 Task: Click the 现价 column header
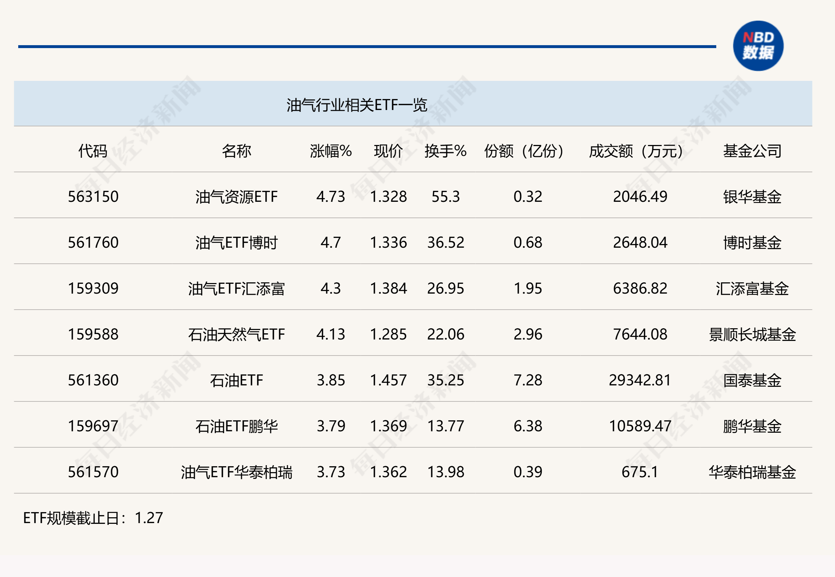tap(388, 151)
